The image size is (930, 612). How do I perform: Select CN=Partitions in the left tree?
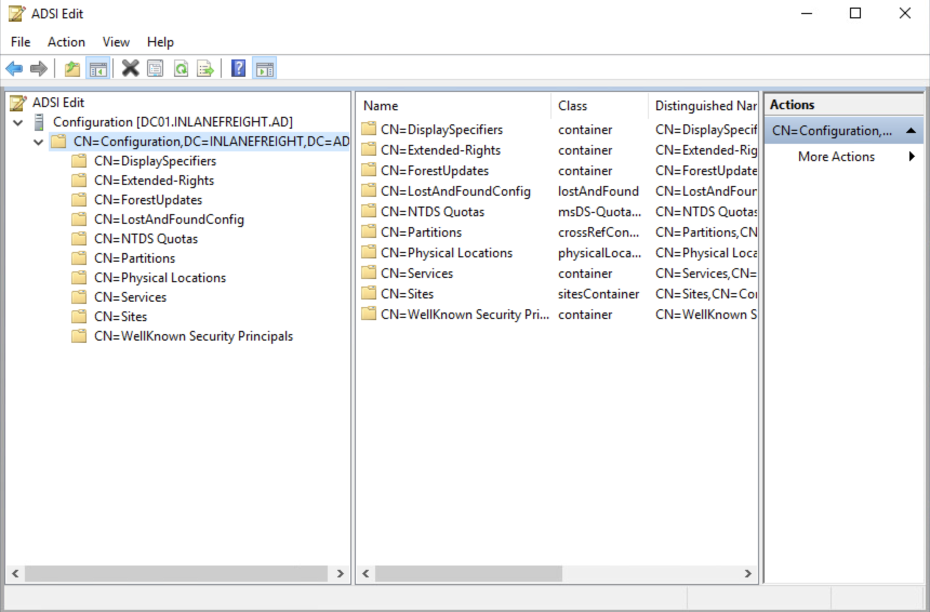click(x=134, y=258)
